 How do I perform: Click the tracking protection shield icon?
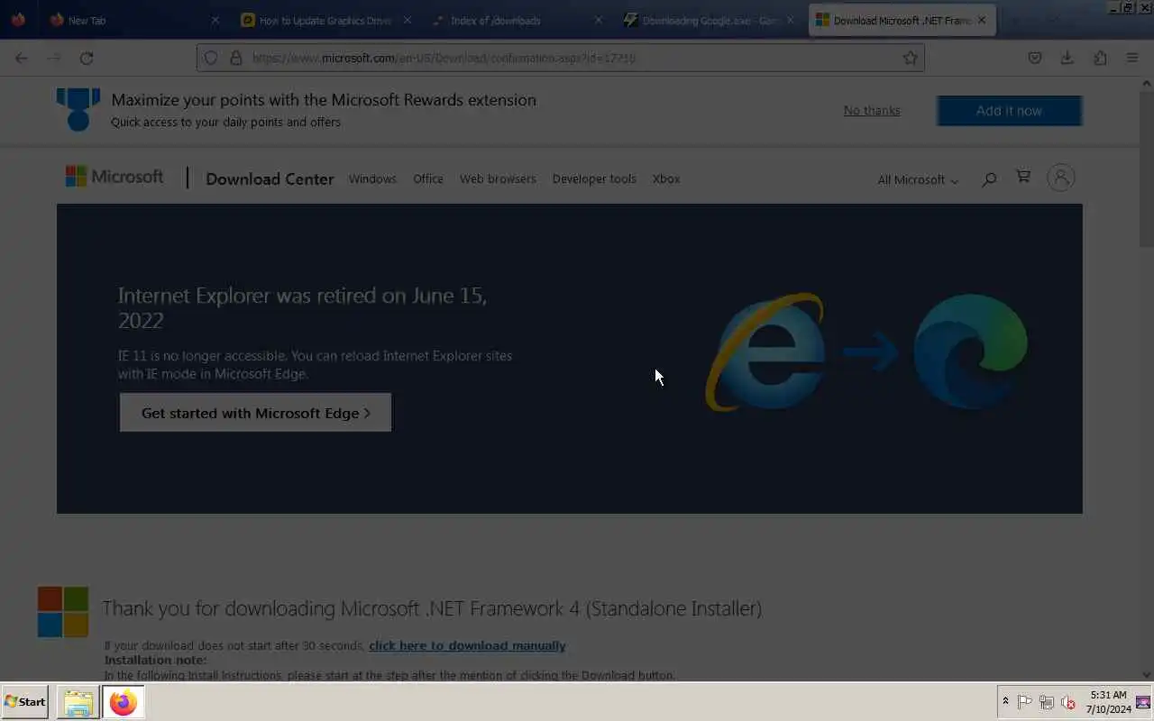tap(211, 58)
